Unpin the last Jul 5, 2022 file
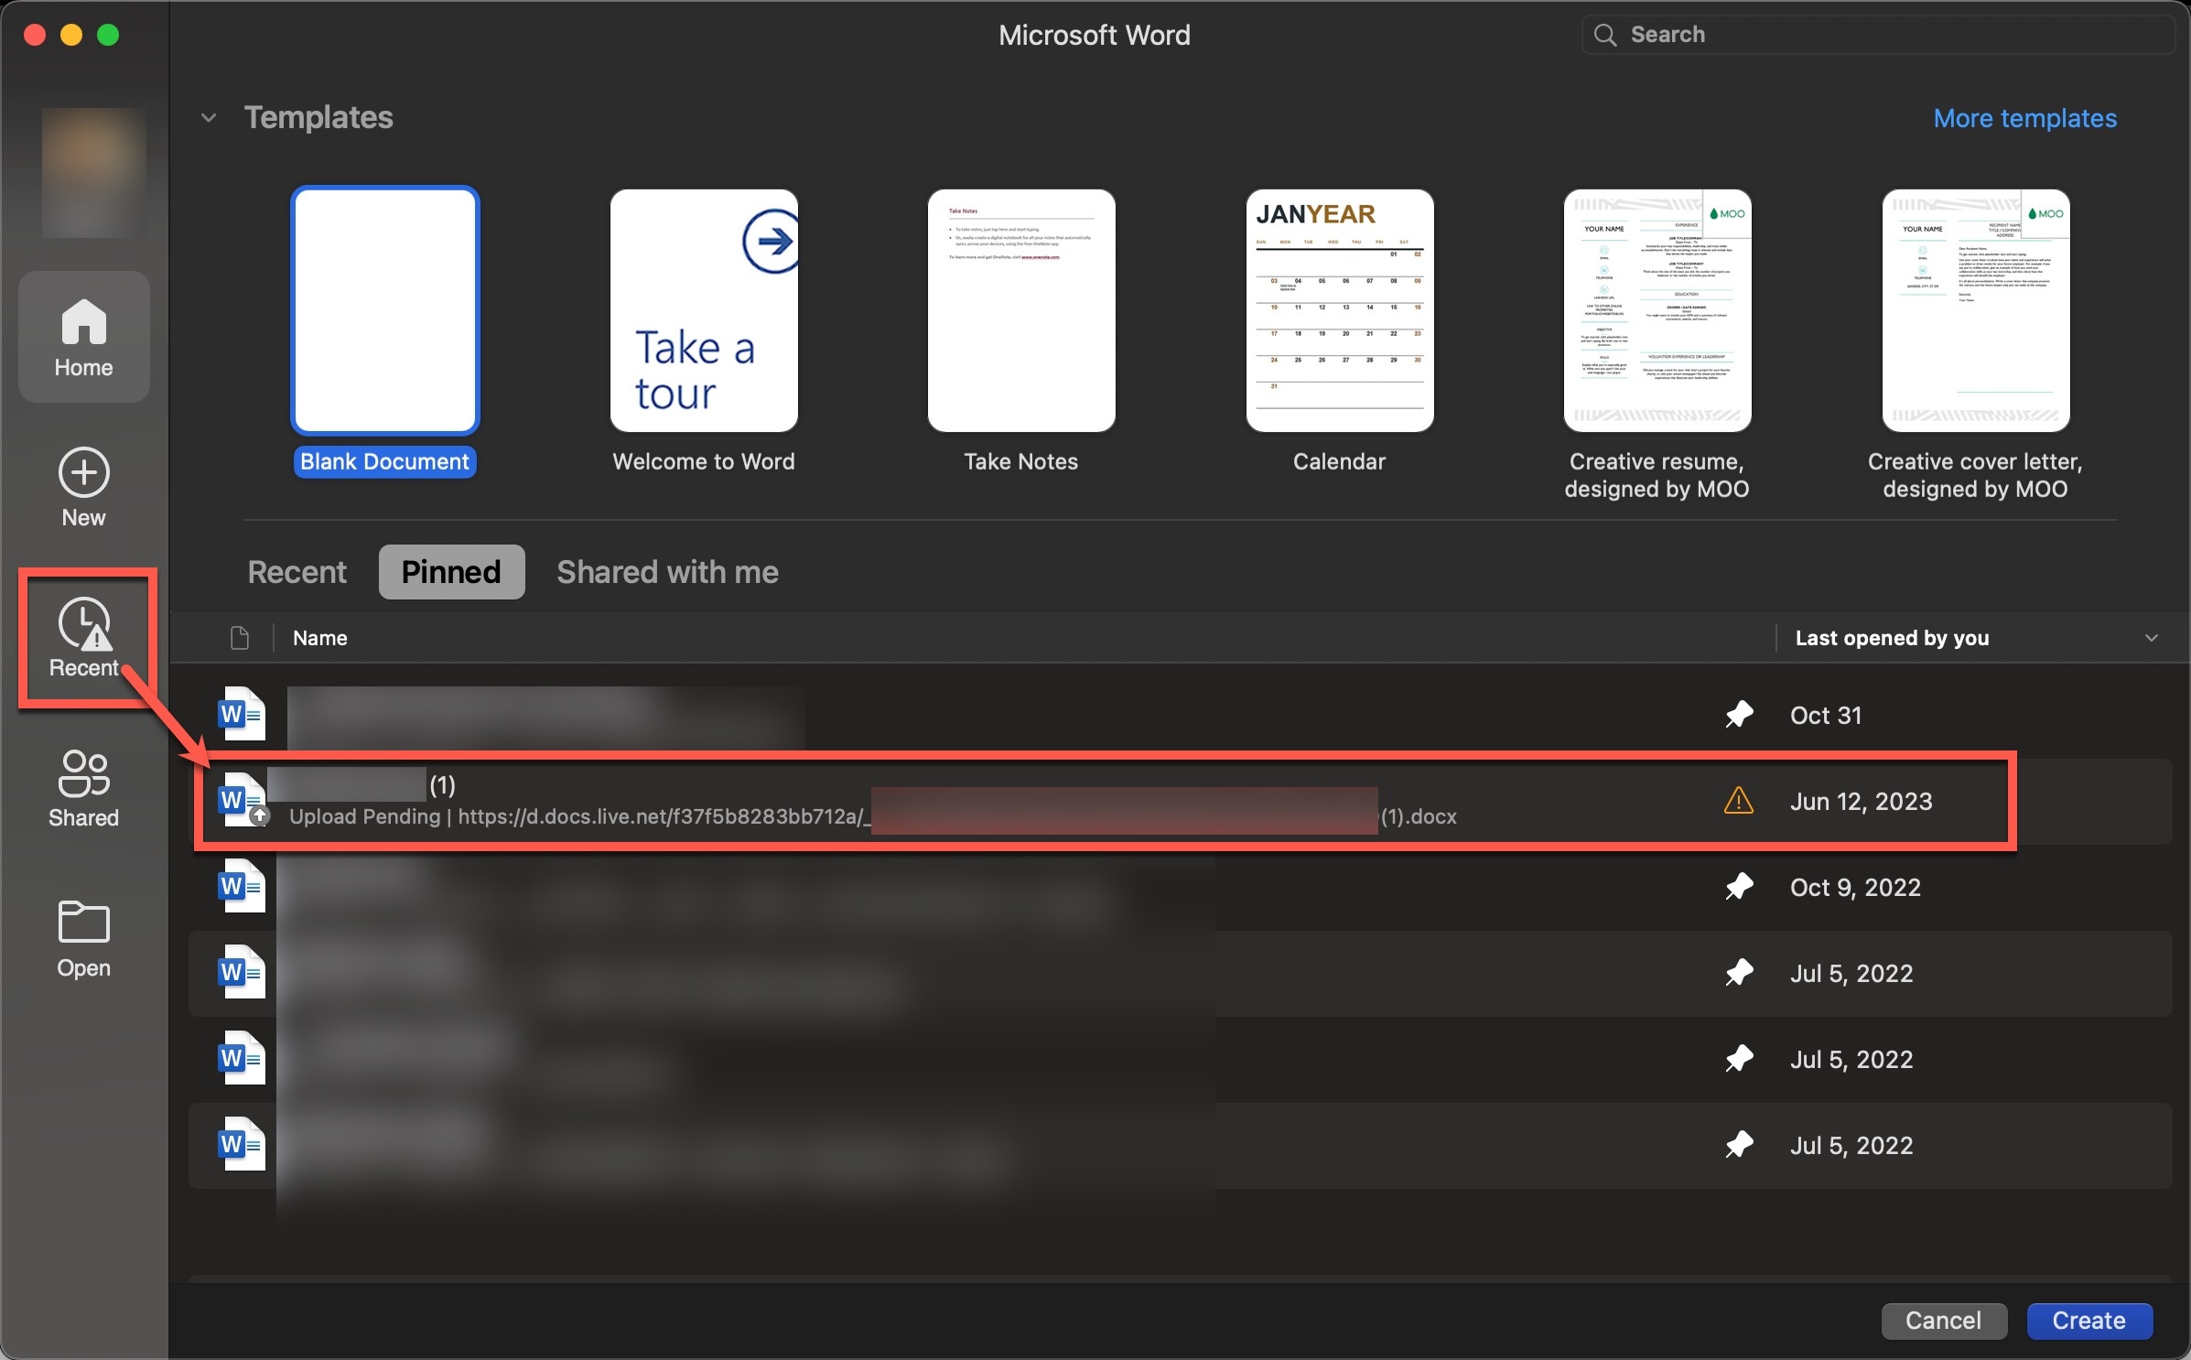Image resolution: width=2191 pixels, height=1360 pixels. click(x=1738, y=1145)
